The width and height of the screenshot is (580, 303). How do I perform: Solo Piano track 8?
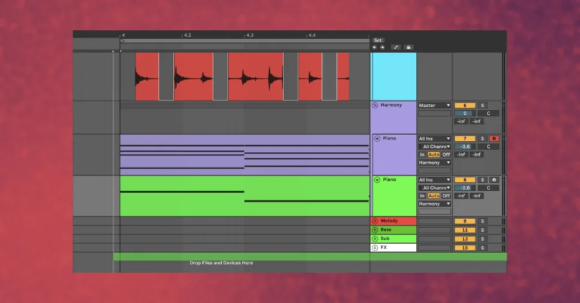click(482, 180)
